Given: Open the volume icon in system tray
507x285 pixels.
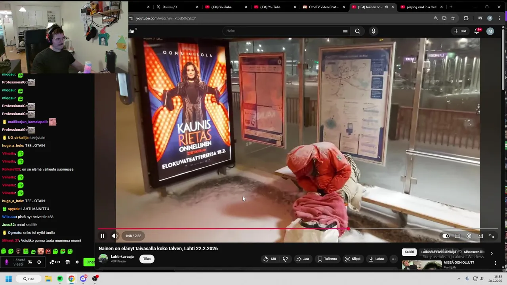Looking at the screenshot, I should [x=482, y=279].
